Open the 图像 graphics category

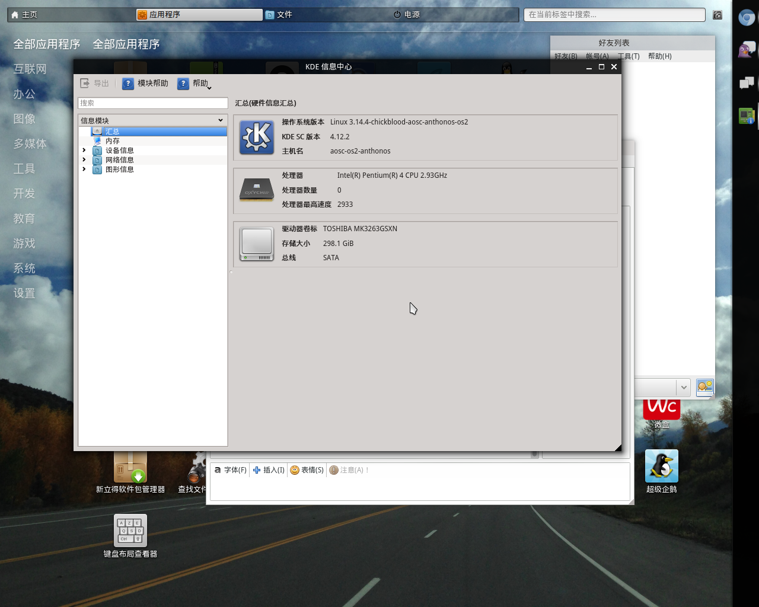coord(24,119)
